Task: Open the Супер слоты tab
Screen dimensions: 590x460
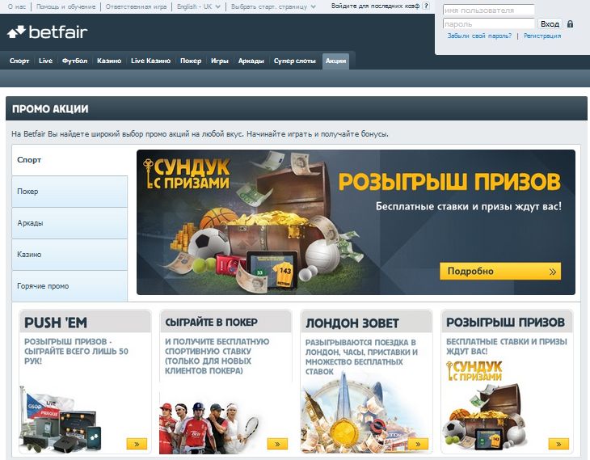Action: click(295, 61)
